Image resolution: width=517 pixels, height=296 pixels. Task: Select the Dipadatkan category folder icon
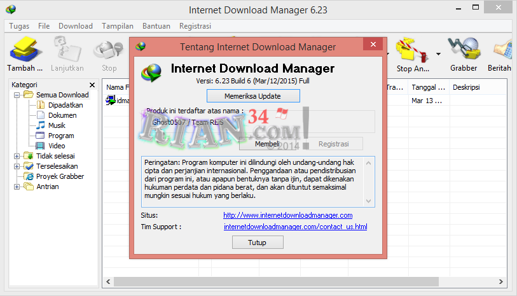(x=41, y=105)
